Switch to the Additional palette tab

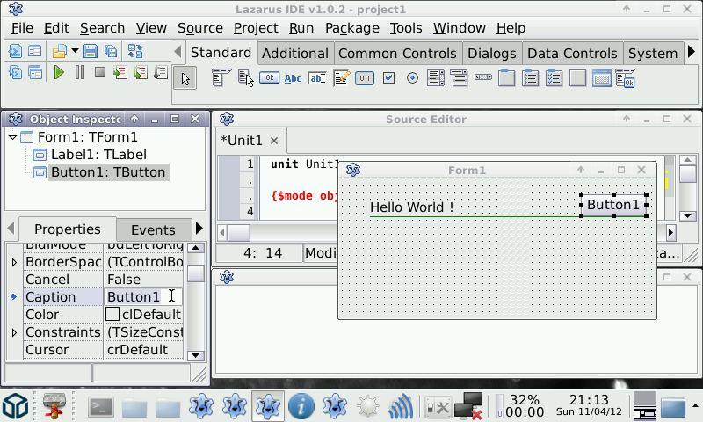click(295, 54)
